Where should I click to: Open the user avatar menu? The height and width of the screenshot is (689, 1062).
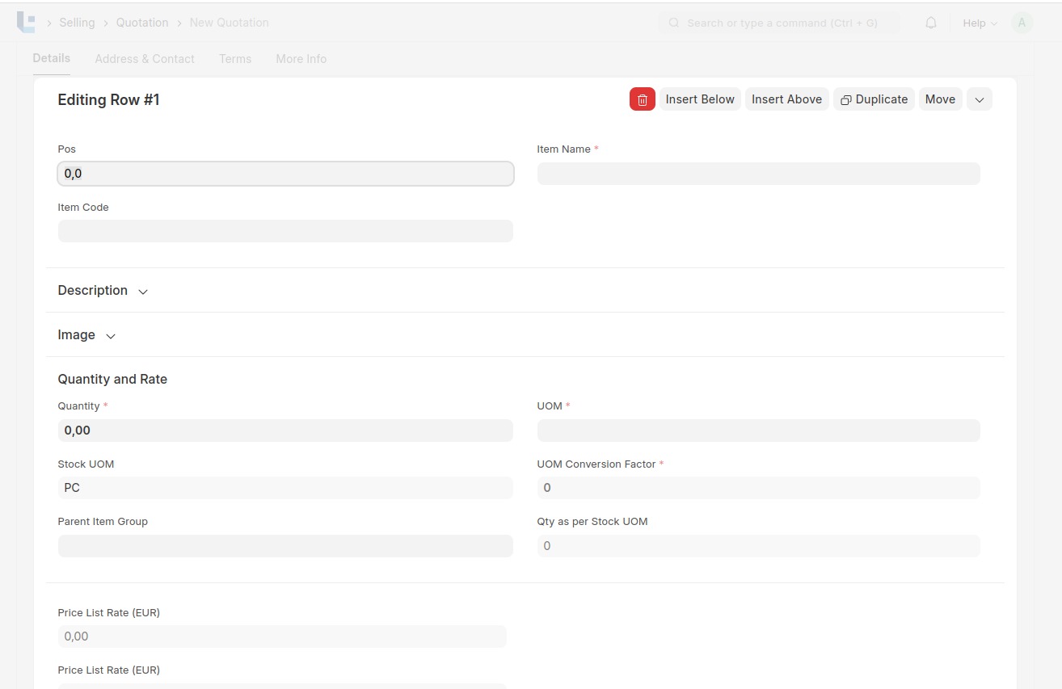coord(1022,23)
